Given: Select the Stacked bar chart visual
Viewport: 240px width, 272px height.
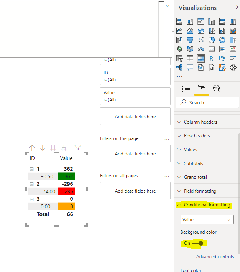Looking at the screenshot, I should 179,21.
